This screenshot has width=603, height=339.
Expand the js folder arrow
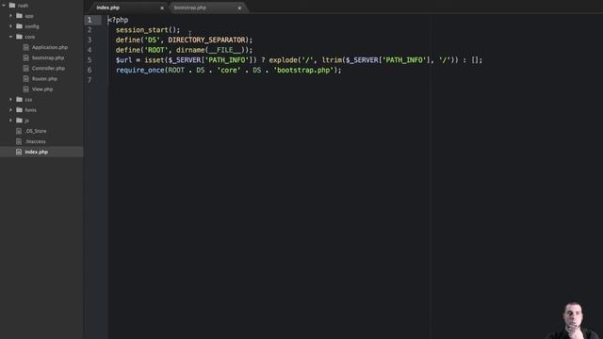click(10, 121)
